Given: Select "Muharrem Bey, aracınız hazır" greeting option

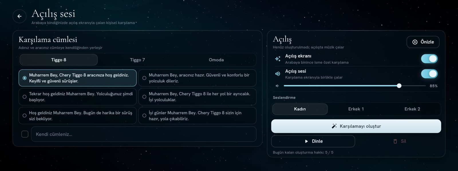Looking at the screenshot, I should [x=197, y=78].
